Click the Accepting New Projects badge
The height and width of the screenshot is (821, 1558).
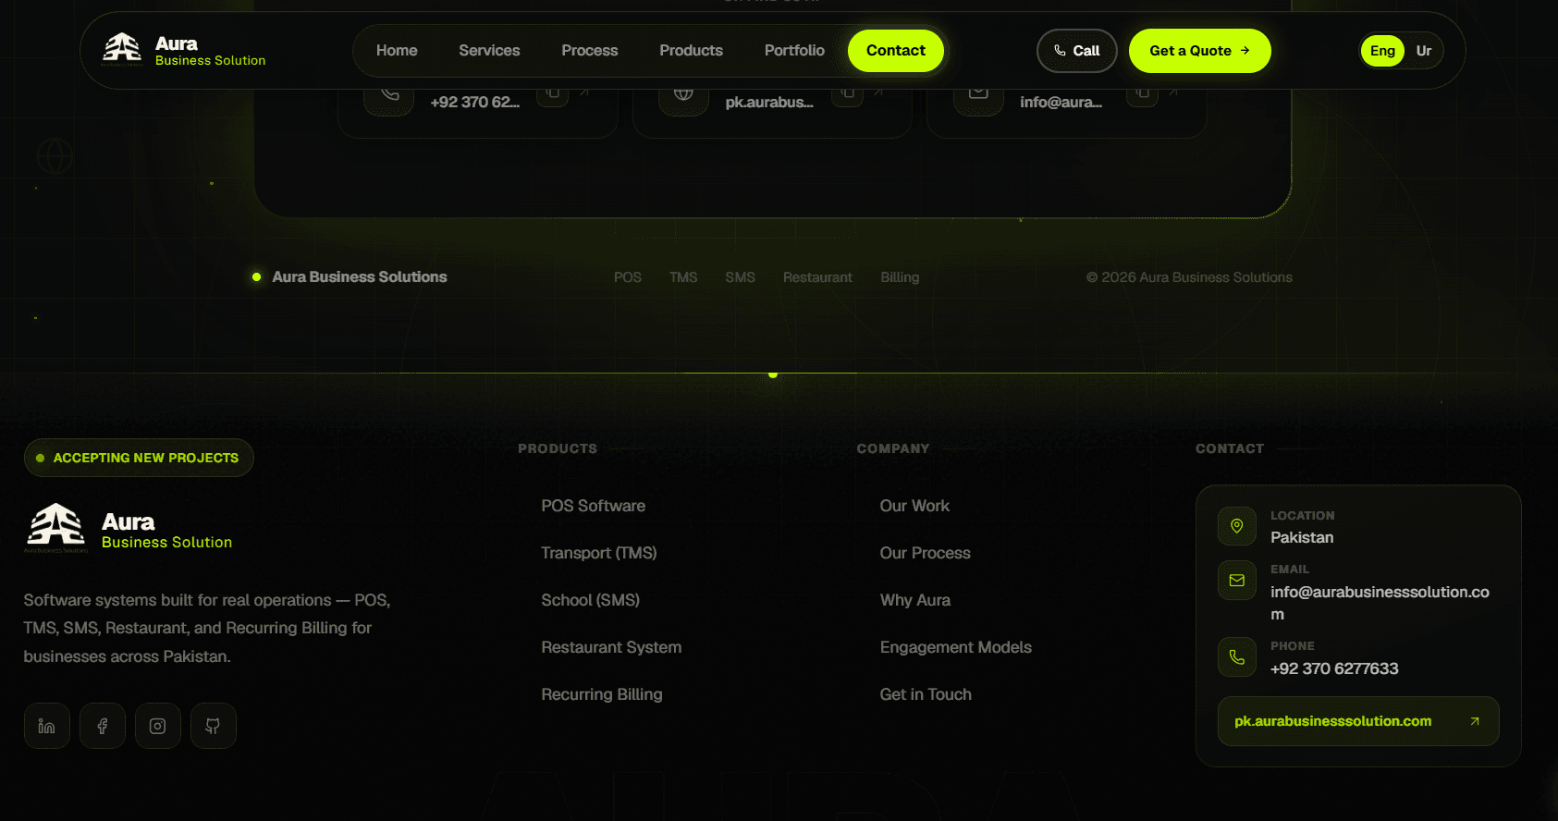point(139,458)
